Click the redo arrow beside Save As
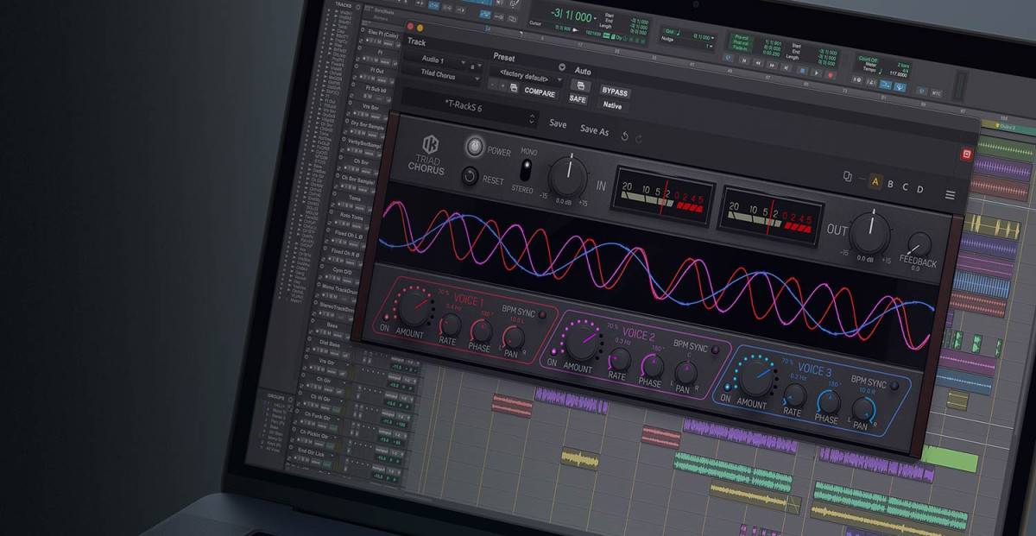 pos(639,138)
